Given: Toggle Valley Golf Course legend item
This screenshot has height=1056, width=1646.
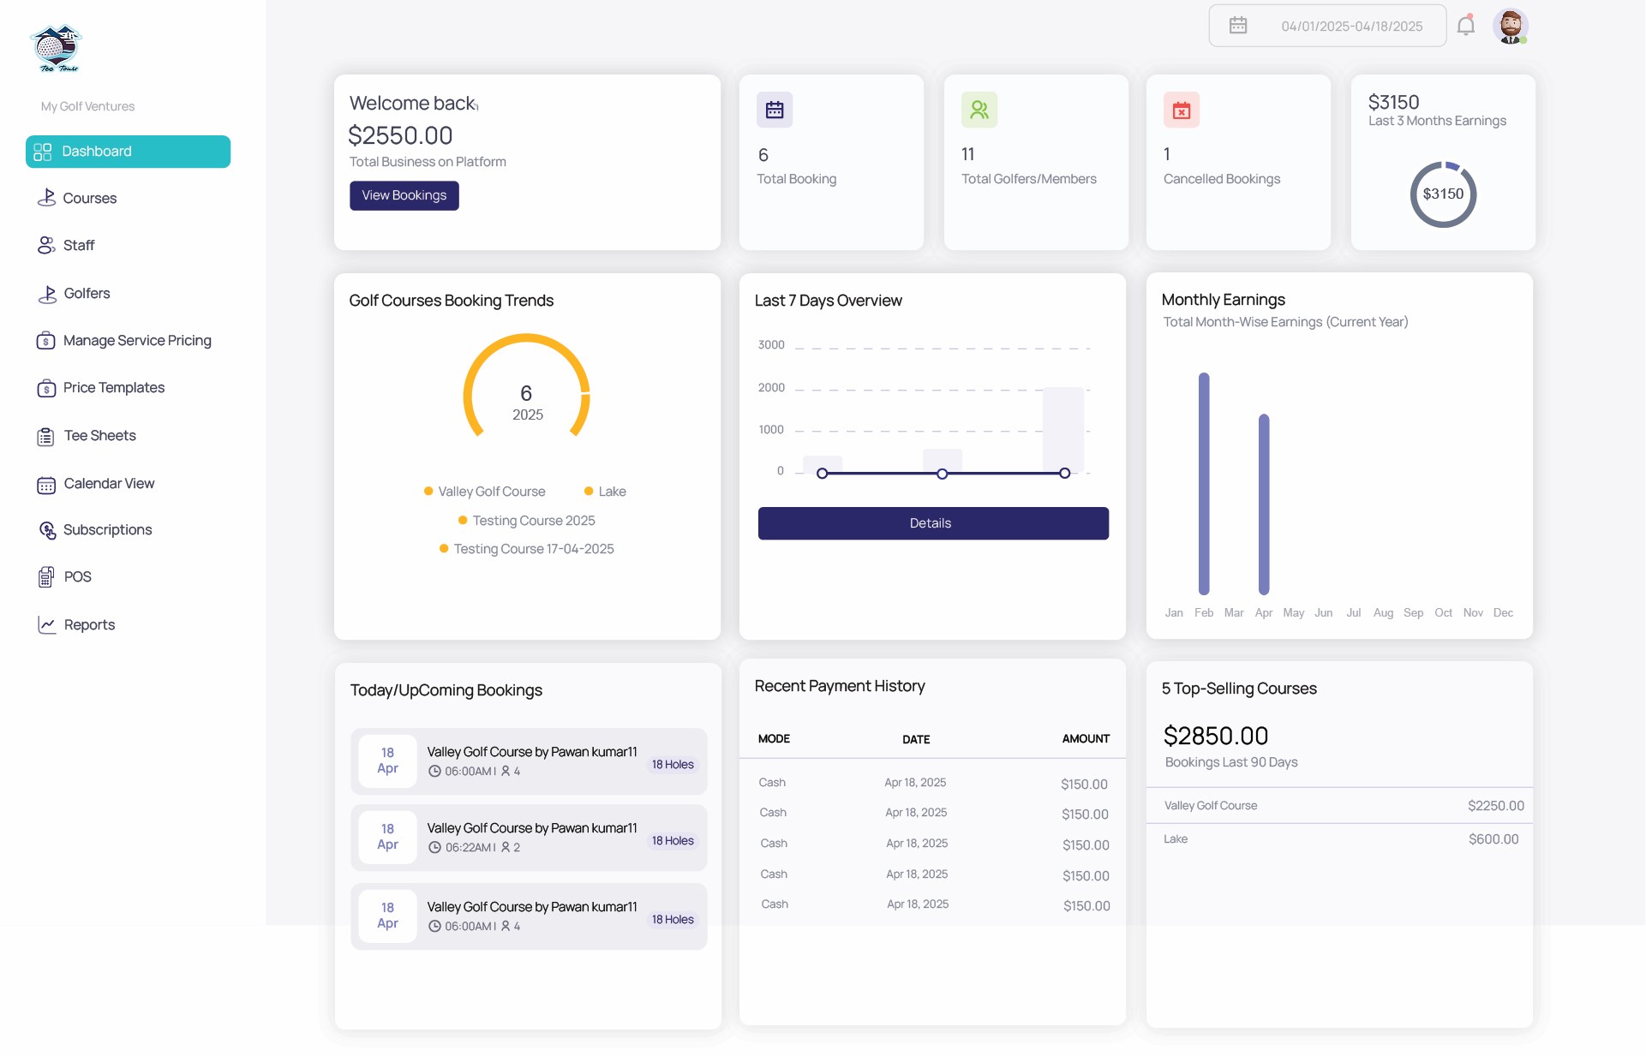Looking at the screenshot, I should [491, 492].
